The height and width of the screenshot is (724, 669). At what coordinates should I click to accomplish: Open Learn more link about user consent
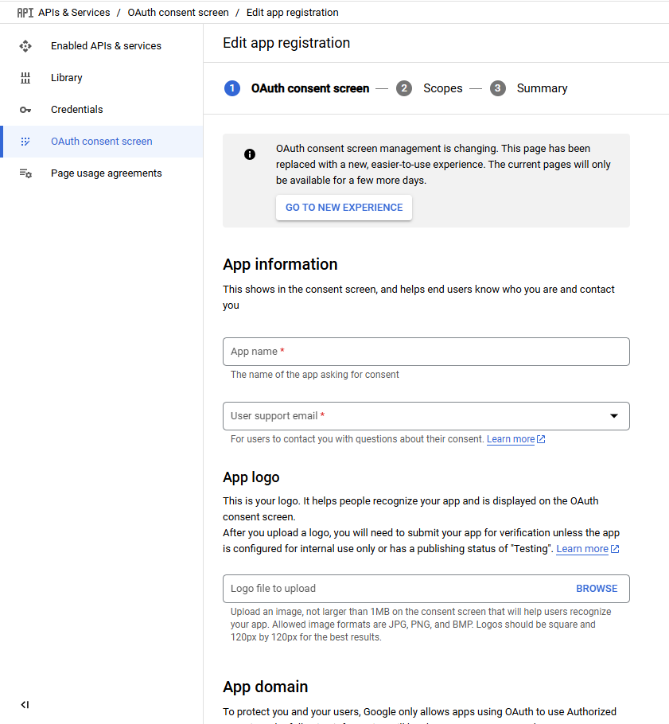[511, 439]
